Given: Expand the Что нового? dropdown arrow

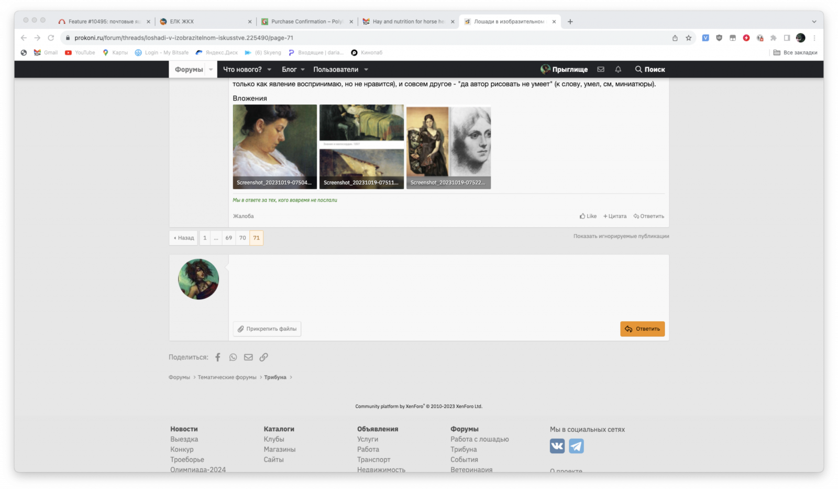Looking at the screenshot, I should (269, 70).
